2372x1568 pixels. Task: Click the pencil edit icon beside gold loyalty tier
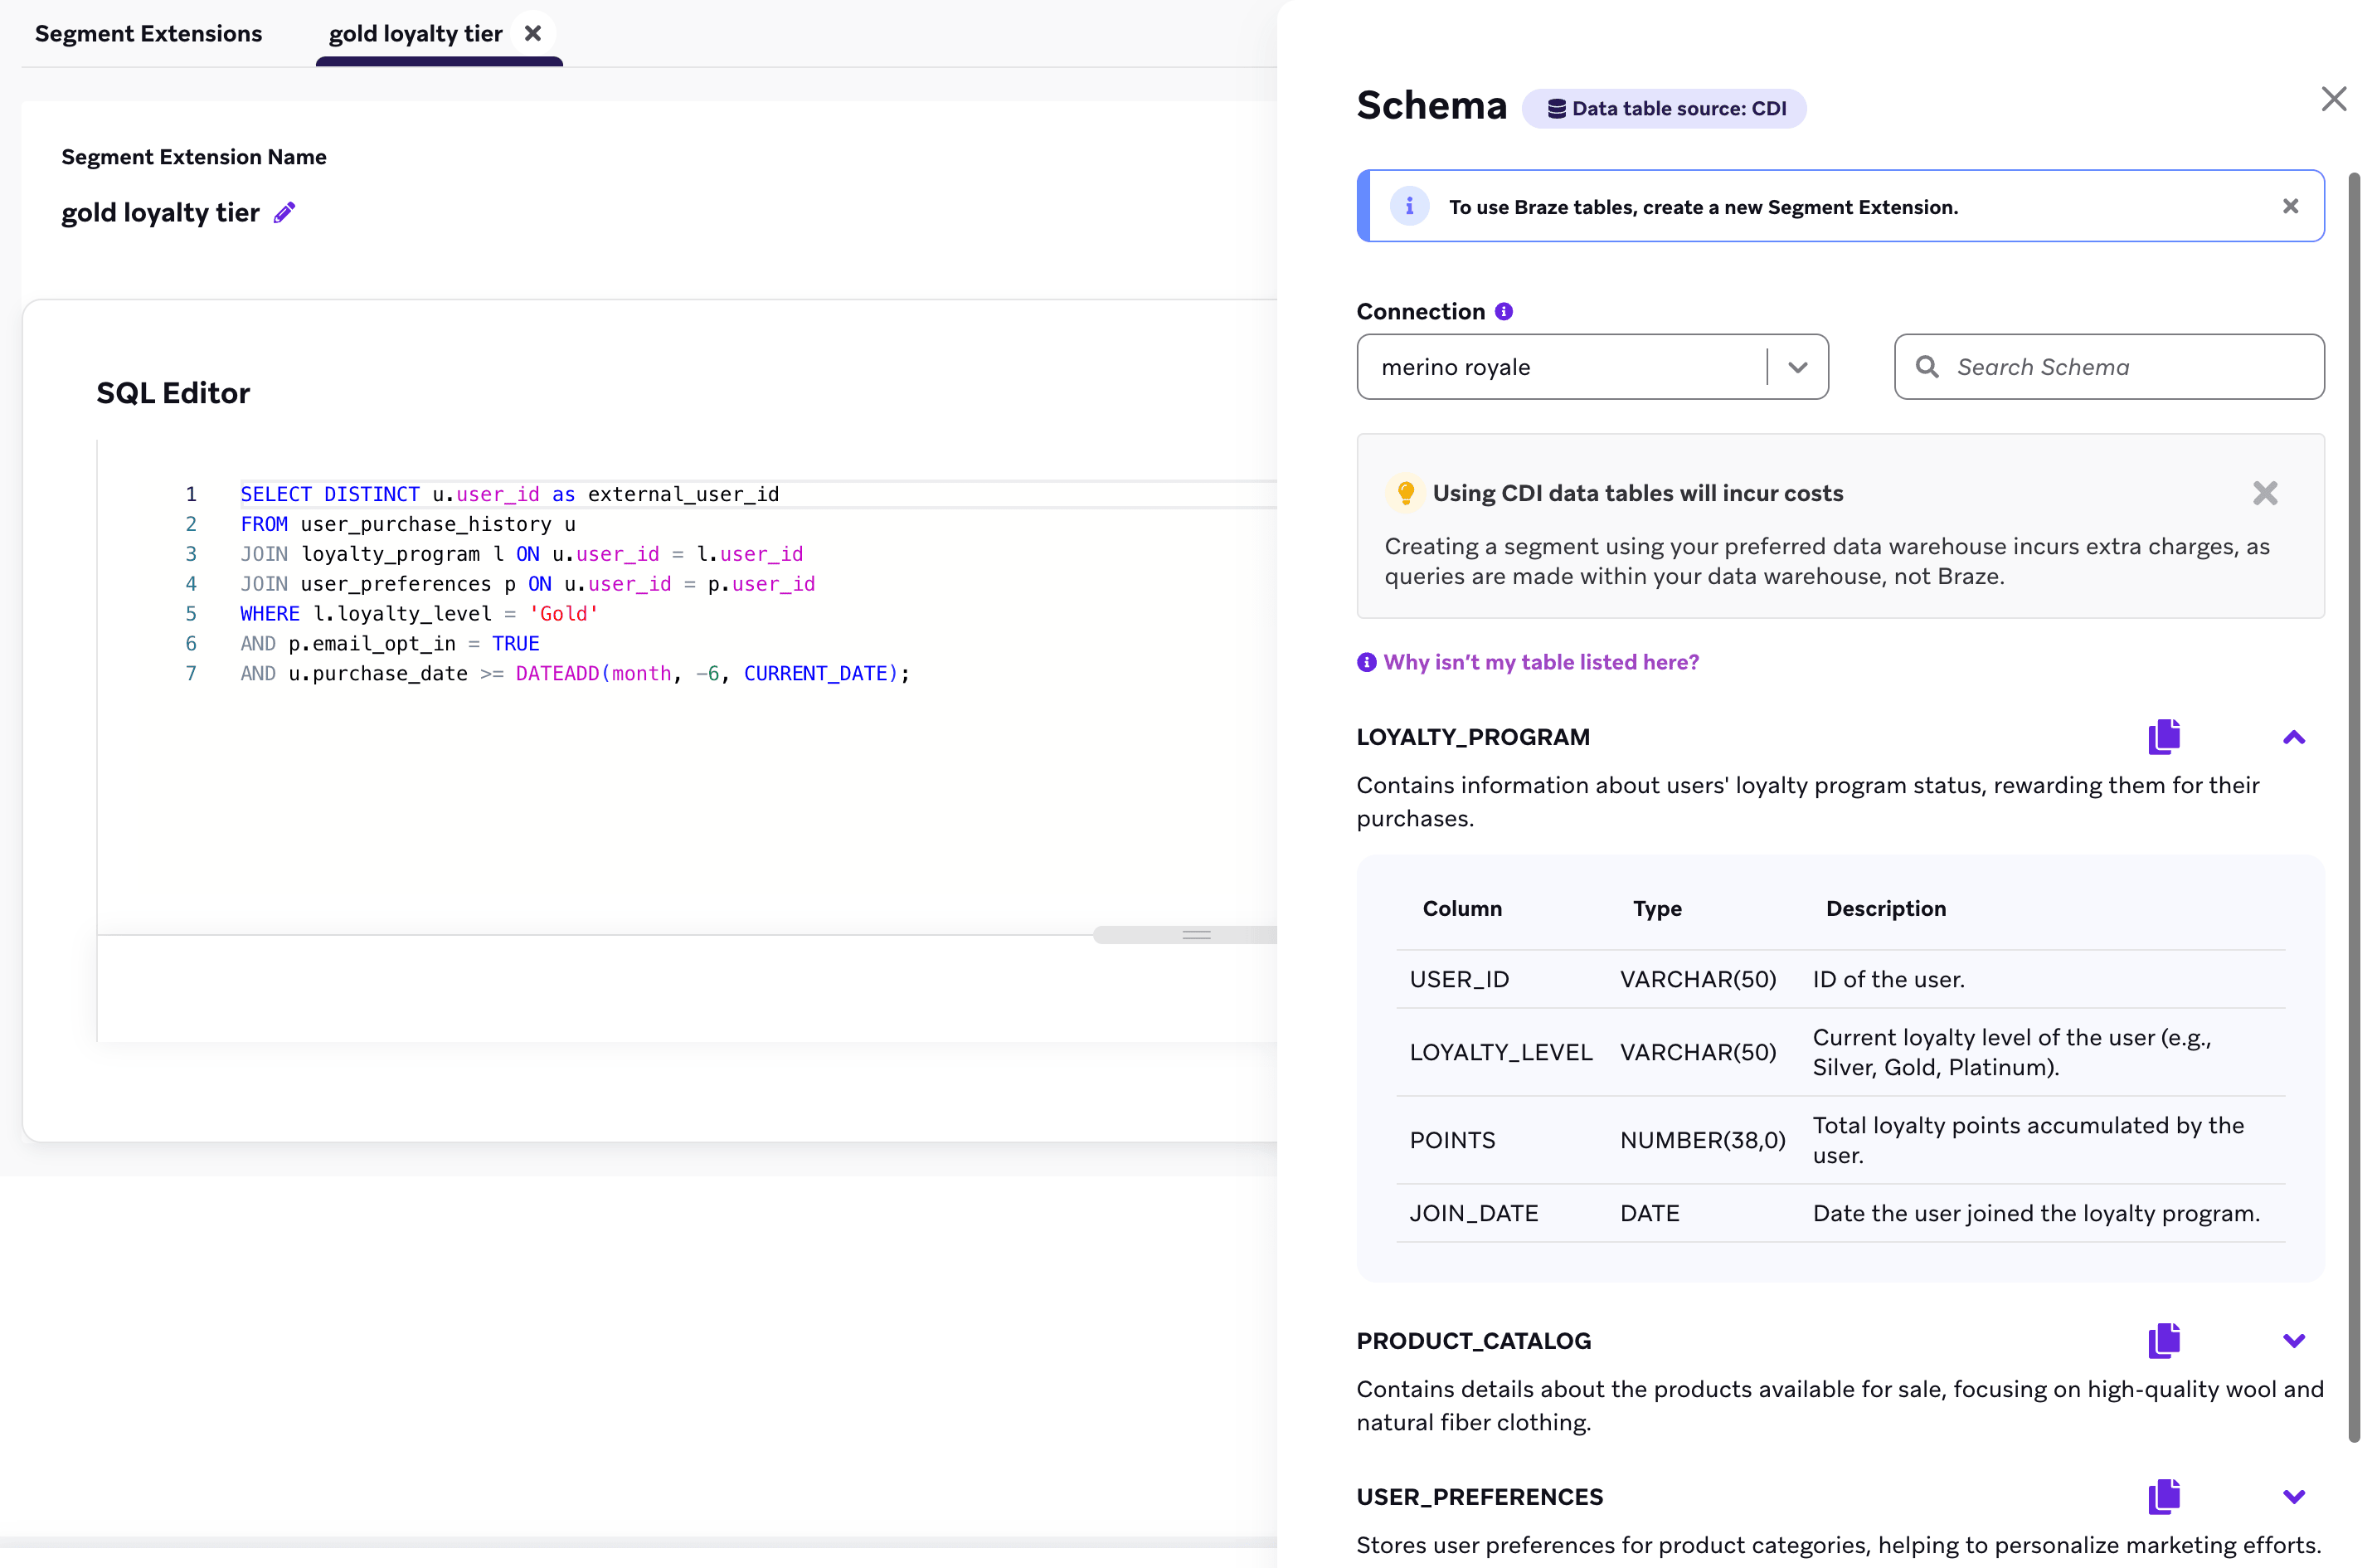(x=284, y=212)
